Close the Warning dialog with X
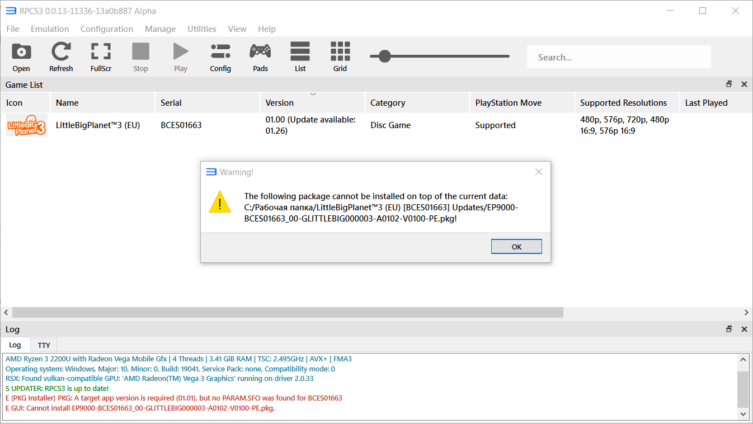The image size is (753, 424). 539,172
